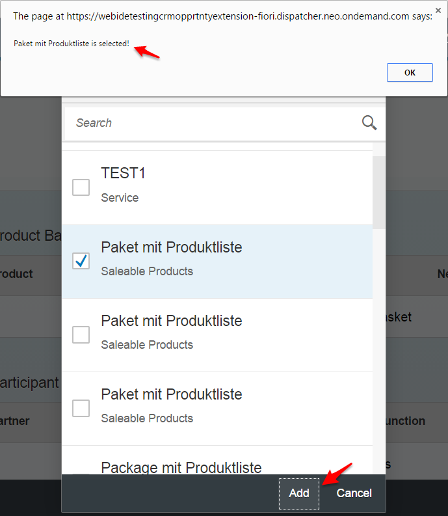The image size is (448, 516).
Task: Open the Package mit Produktliste entry
Action: 181,467
